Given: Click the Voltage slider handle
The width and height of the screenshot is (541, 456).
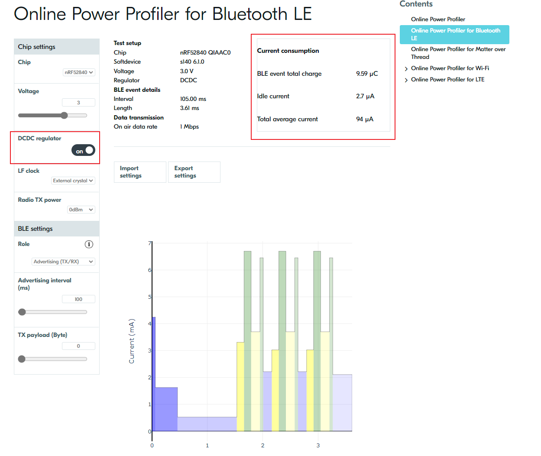Looking at the screenshot, I should pos(64,115).
